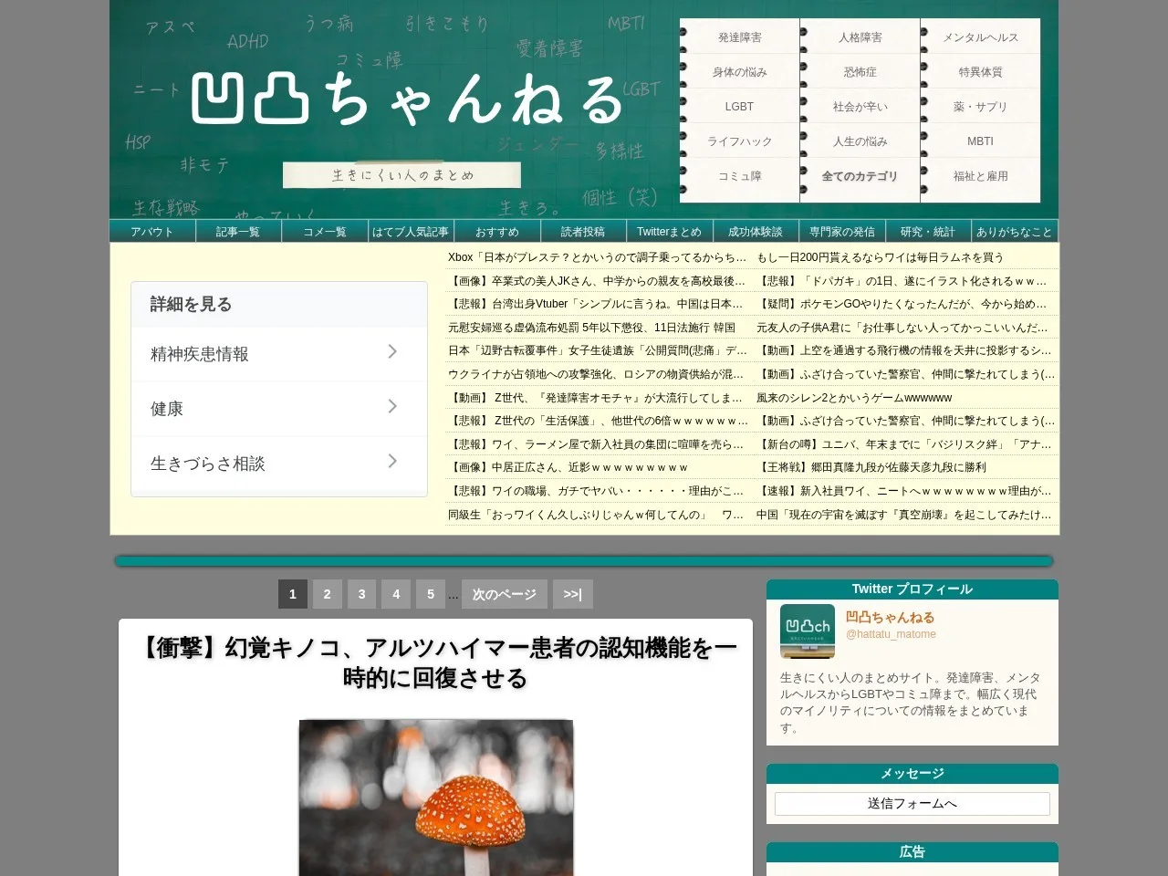The image size is (1168, 876).
Task: Go to アバウト in the nav bar
Action: (152, 232)
